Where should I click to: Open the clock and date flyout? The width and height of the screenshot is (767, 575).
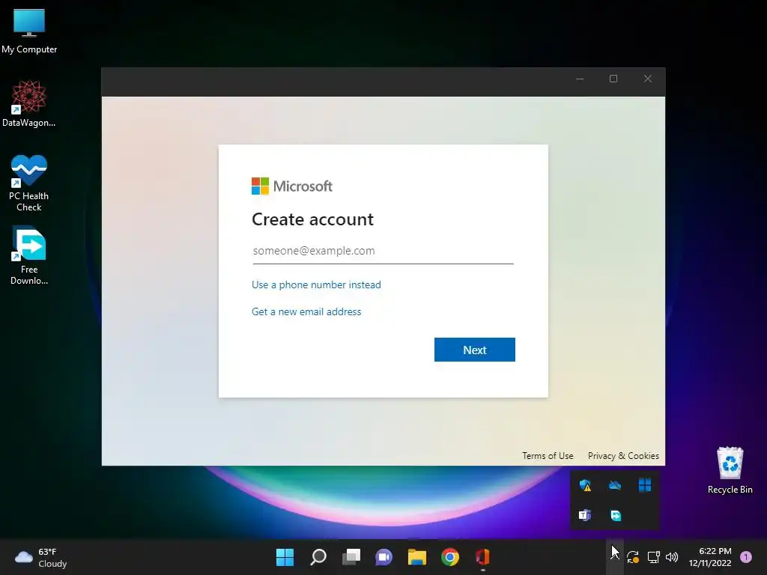click(x=710, y=557)
